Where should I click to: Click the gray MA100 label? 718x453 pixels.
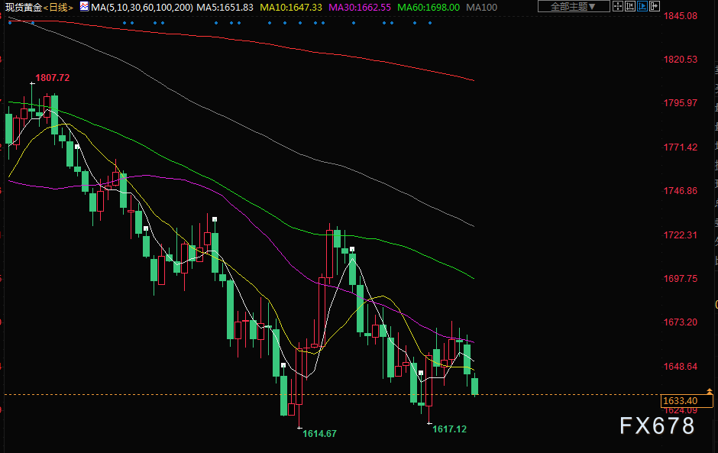tap(481, 7)
